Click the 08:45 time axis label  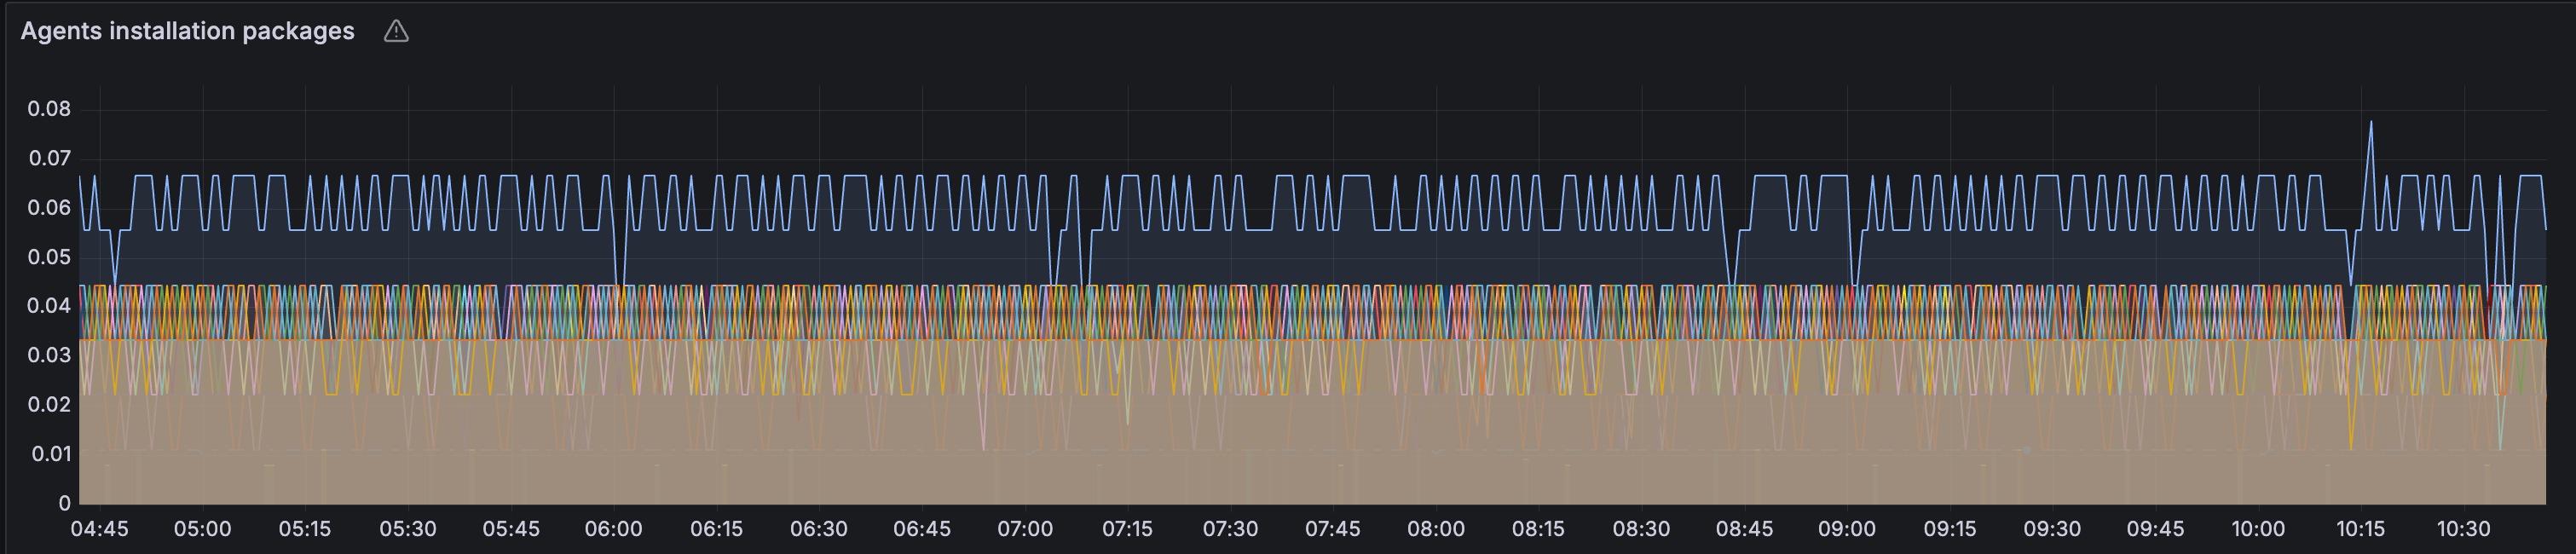(x=1744, y=529)
